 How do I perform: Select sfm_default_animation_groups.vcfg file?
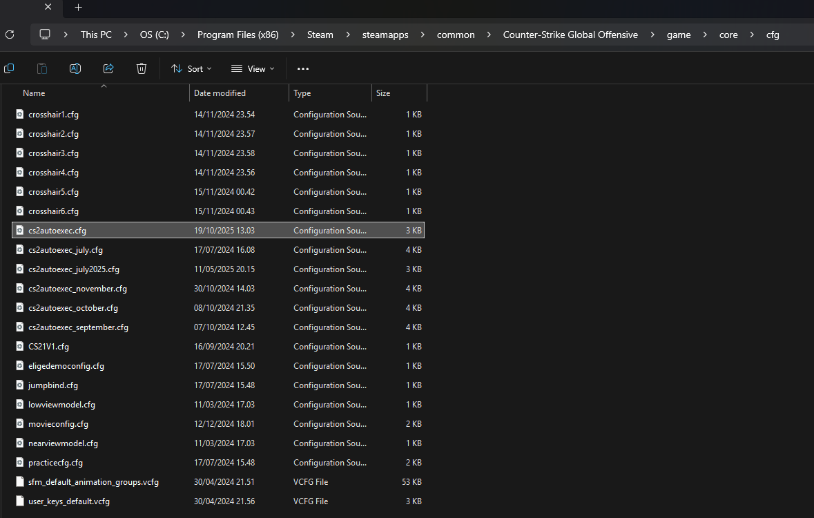coord(218,481)
